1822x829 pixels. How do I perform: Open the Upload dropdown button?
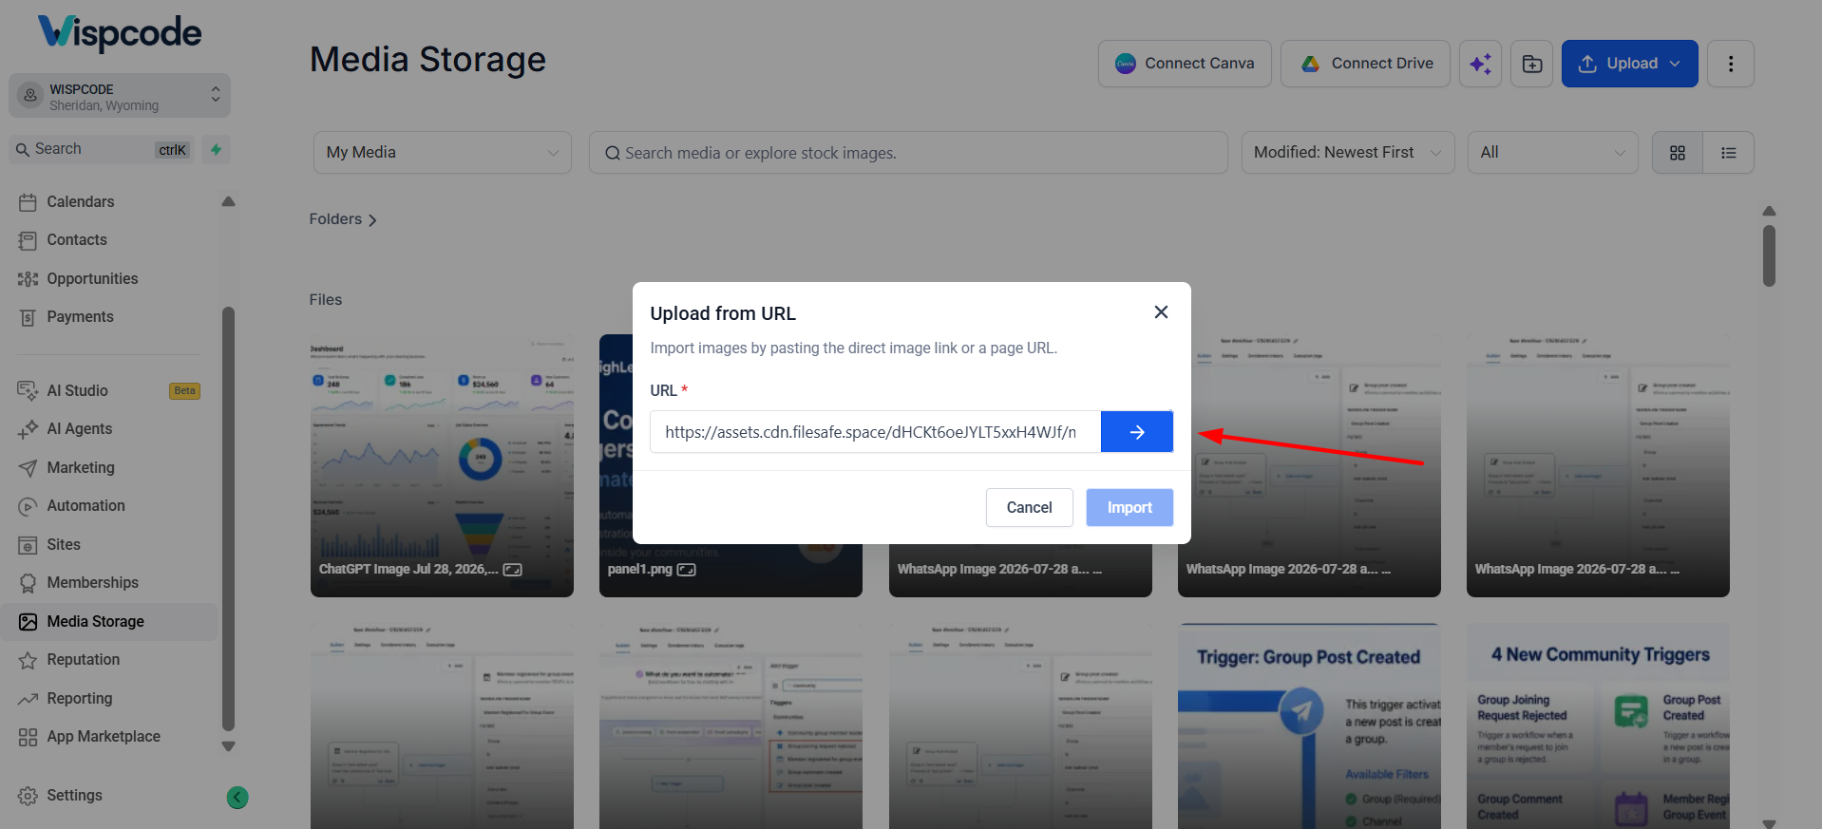tap(1629, 64)
